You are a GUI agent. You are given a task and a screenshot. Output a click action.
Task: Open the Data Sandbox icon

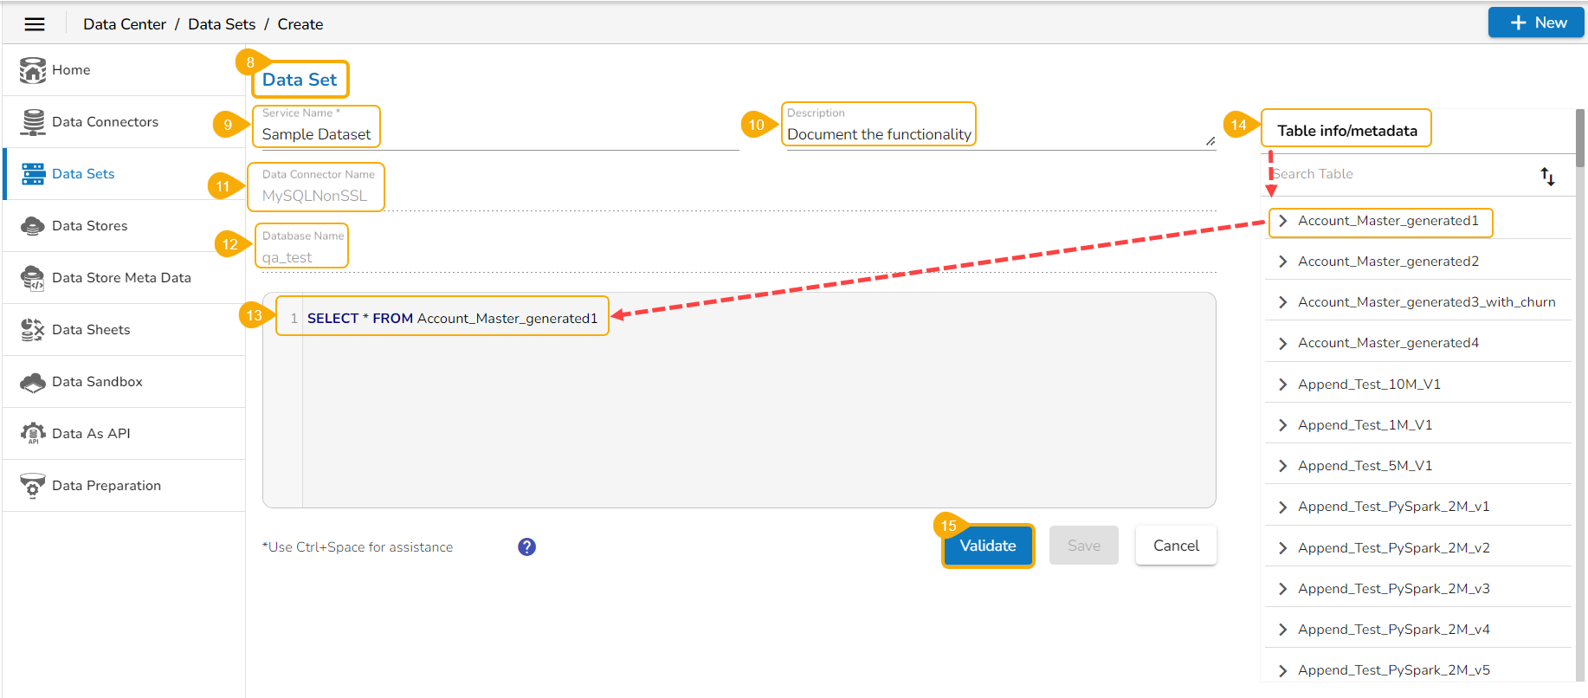click(x=33, y=382)
